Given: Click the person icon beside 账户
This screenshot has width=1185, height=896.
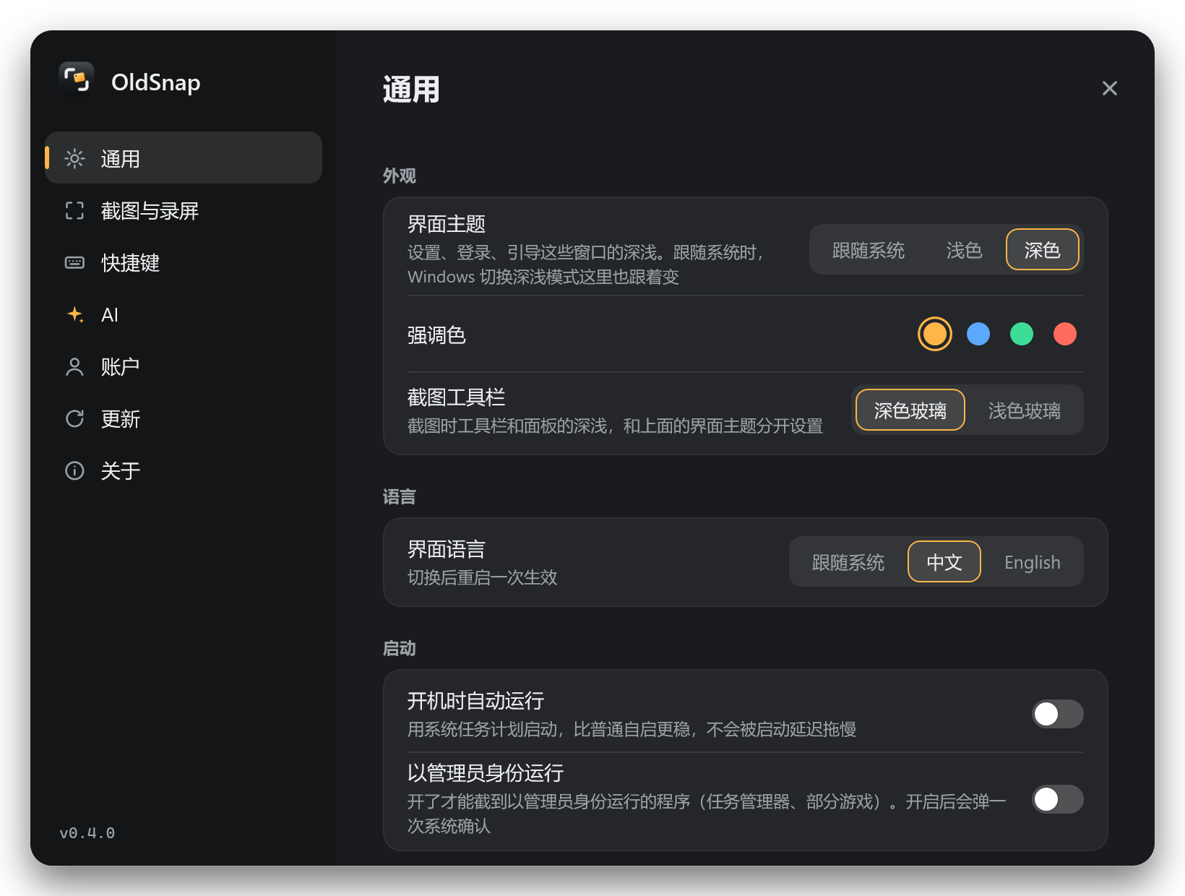Looking at the screenshot, I should 74,366.
